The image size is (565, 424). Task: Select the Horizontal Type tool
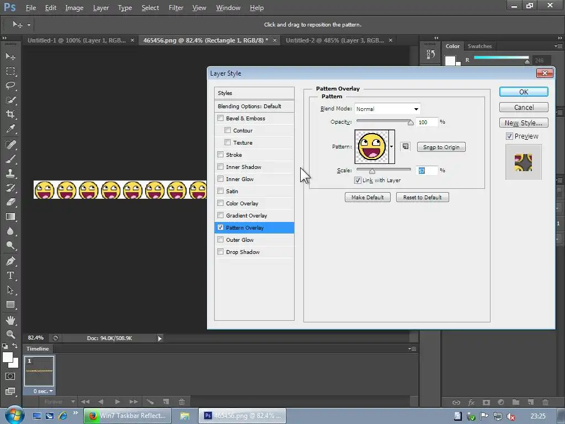pos(10,275)
